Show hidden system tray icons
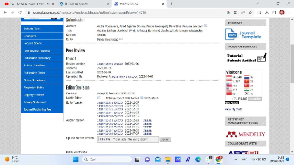 tap(236, 160)
